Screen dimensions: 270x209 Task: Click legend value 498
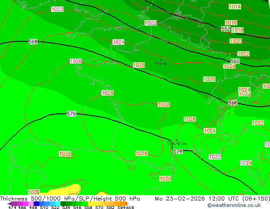coord(33,207)
